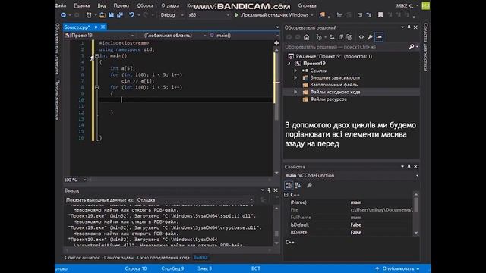Open the Правка menu
This screenshot has width=486, height=273.
point(82,5)
